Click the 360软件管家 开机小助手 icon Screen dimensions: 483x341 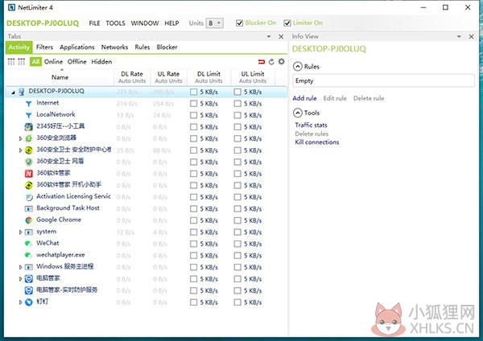[29, 185]
